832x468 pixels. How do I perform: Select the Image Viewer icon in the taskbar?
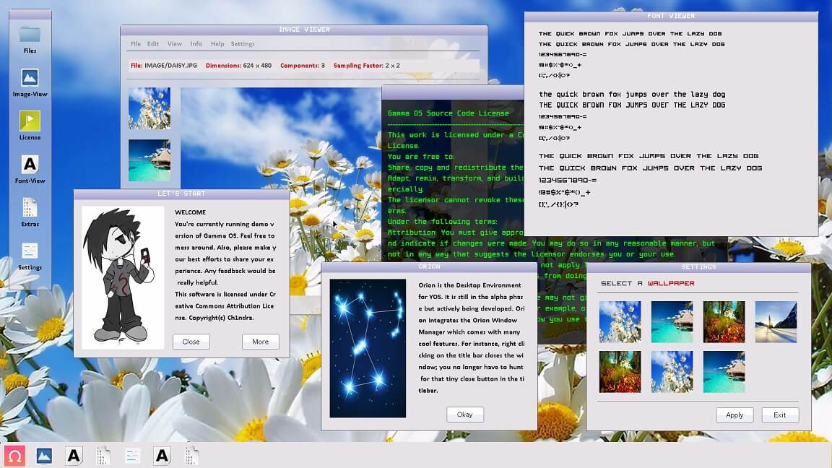tap(44, 455)
